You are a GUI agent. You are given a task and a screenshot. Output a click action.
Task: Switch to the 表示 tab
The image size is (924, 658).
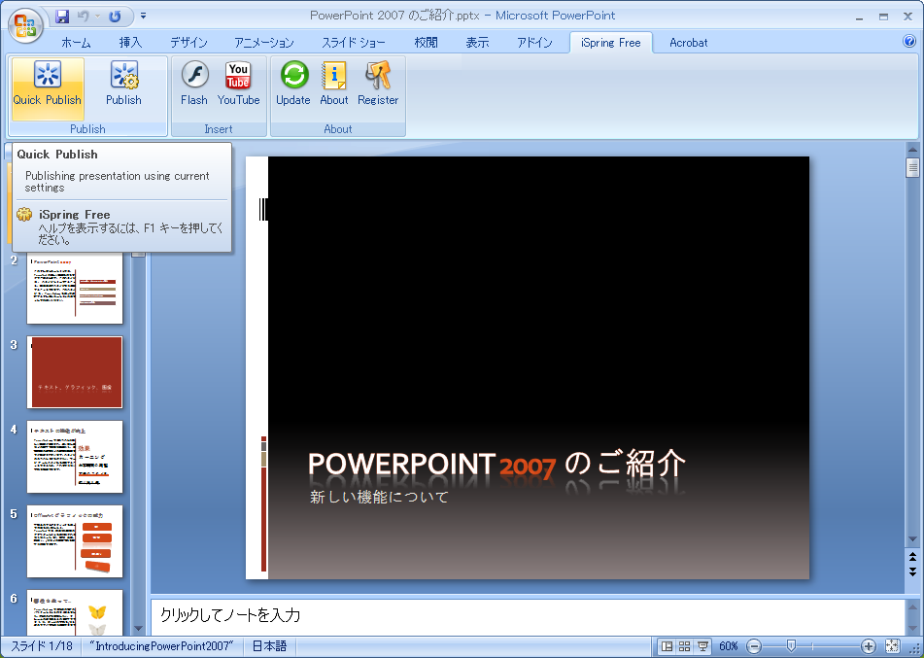(477, 43)
